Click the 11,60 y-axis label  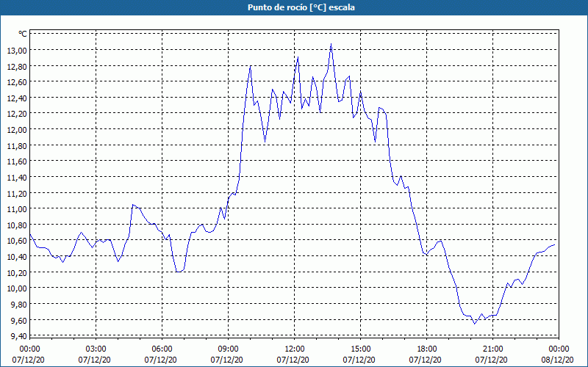tap(17, 161)
